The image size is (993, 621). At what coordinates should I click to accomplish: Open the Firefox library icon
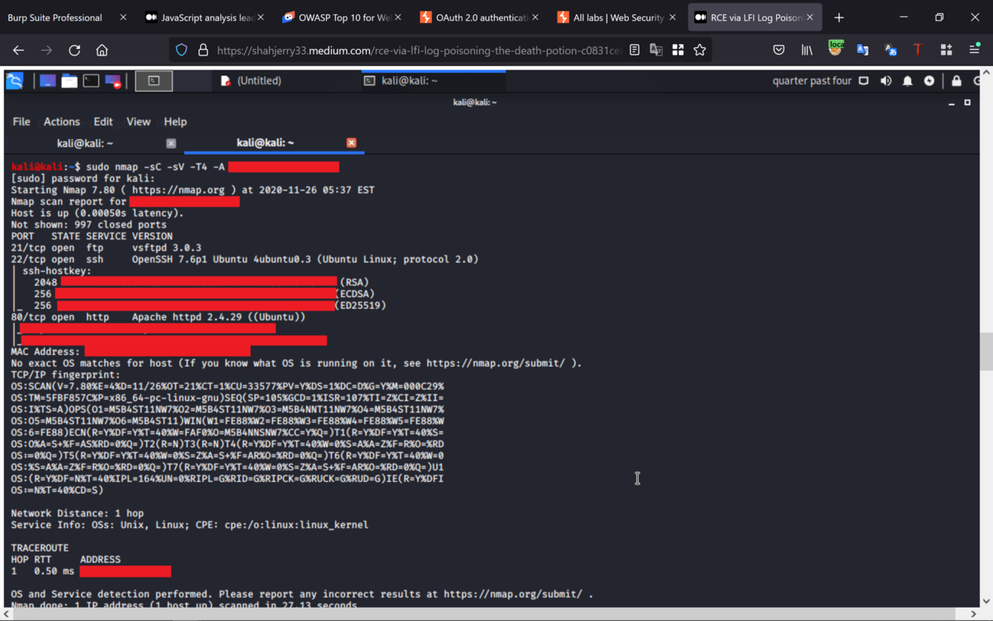[807, 51]
